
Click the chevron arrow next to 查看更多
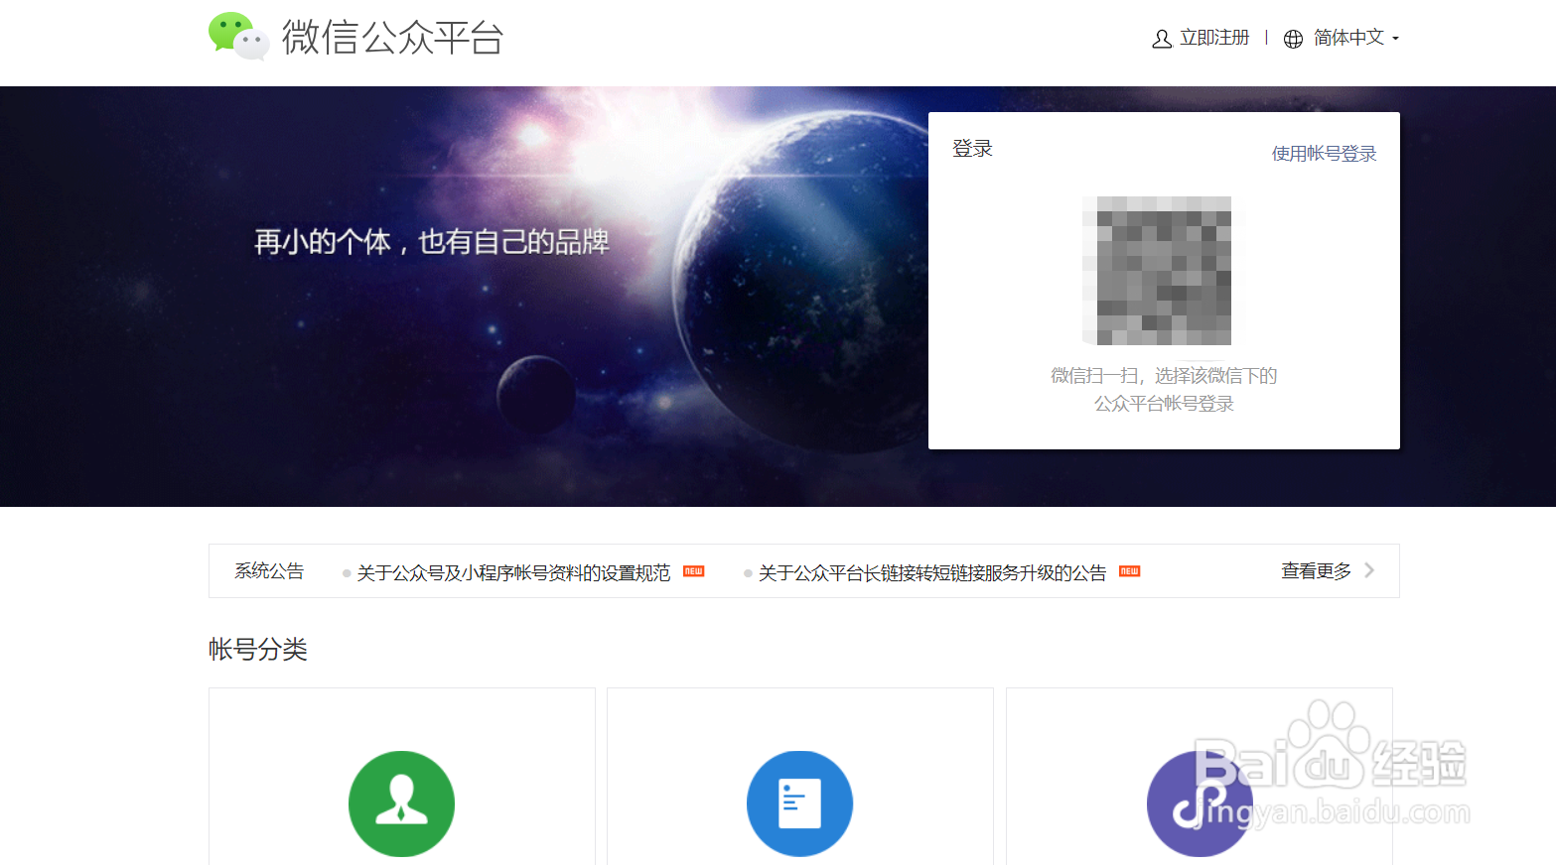pyautogui.click(x=1369, y=570)
